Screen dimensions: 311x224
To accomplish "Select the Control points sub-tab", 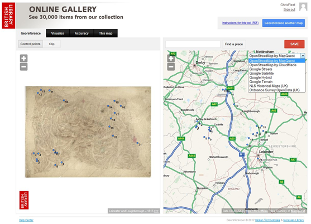I will (30, 44).
